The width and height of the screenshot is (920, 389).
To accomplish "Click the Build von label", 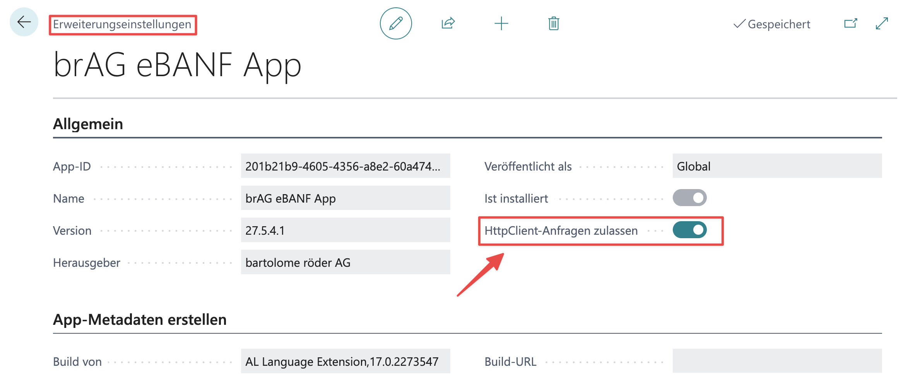I will (x=77, y=362).
